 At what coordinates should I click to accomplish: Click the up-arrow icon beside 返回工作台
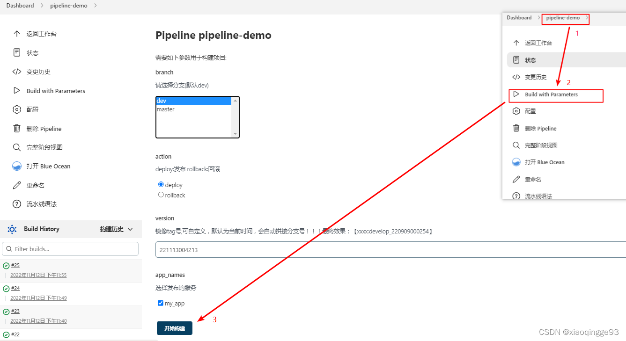coord(17,34)
